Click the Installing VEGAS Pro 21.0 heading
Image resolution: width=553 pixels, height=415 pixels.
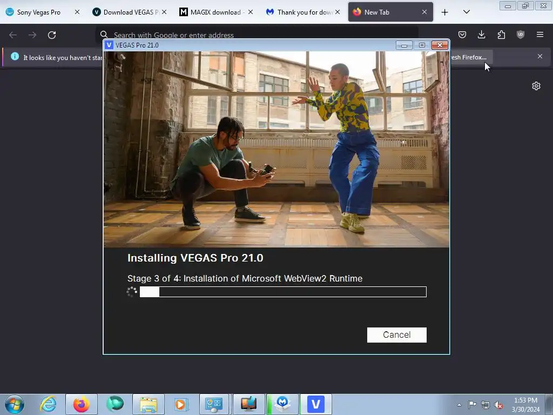195,258
